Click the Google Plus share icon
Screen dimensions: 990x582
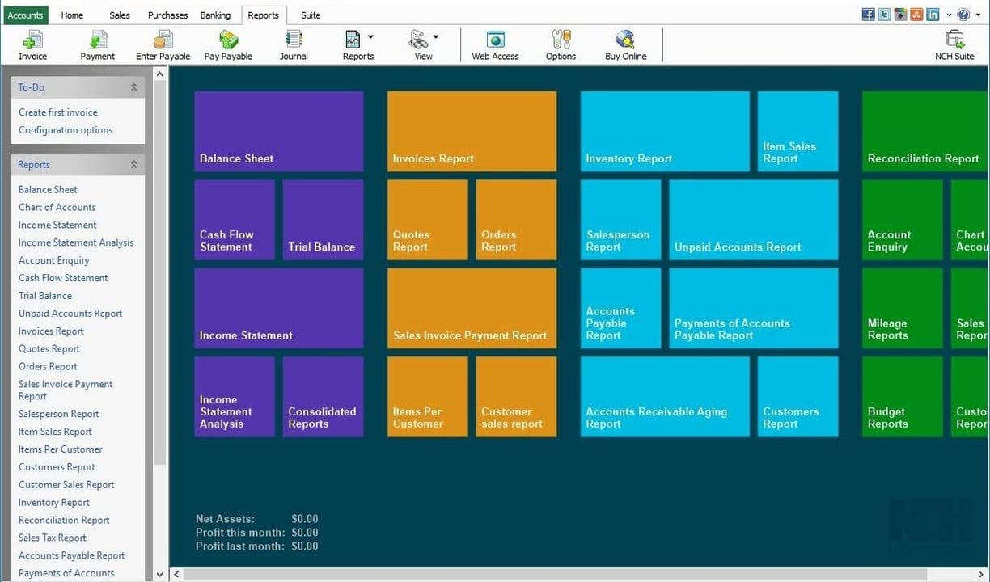(x=900, y=15)
